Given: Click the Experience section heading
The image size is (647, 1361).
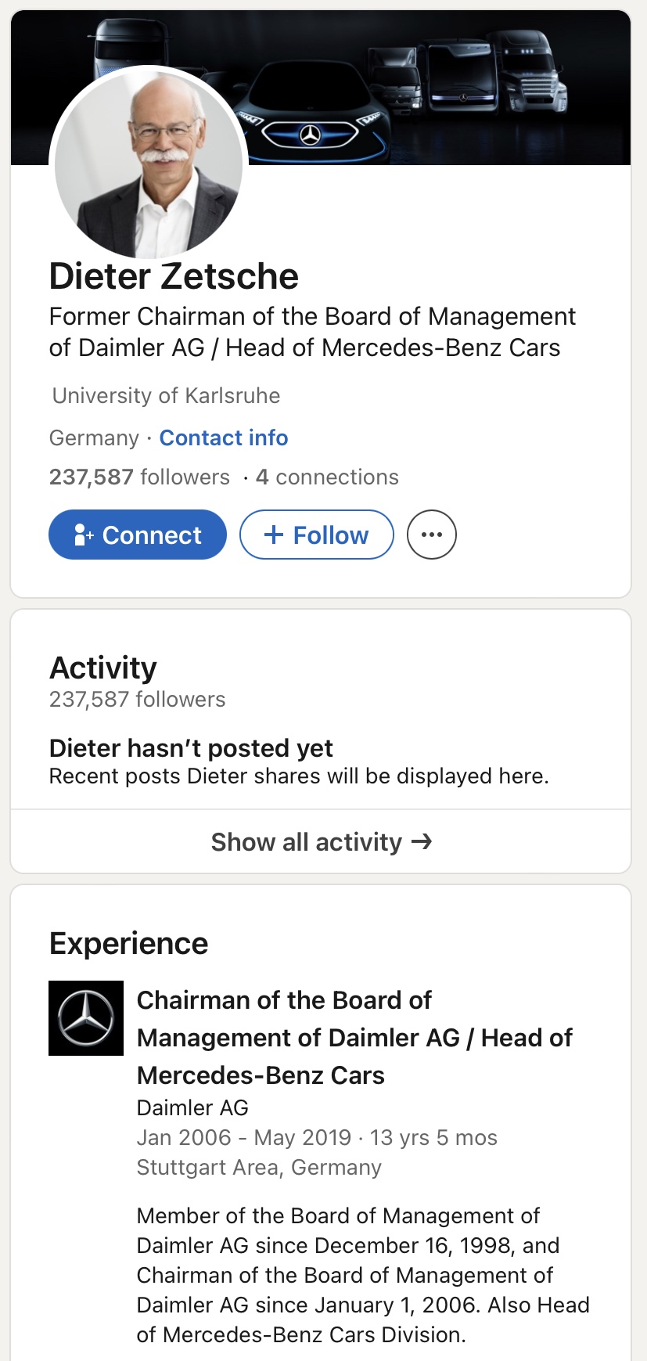Looking at the screenshot, I should click(129, 943).
